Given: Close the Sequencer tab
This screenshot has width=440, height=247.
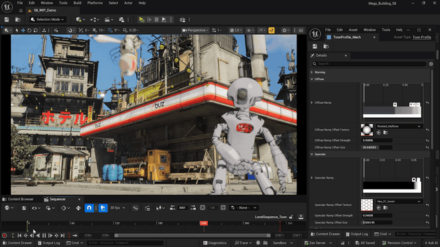Looking at the screenshot, I should click(79, 199).
